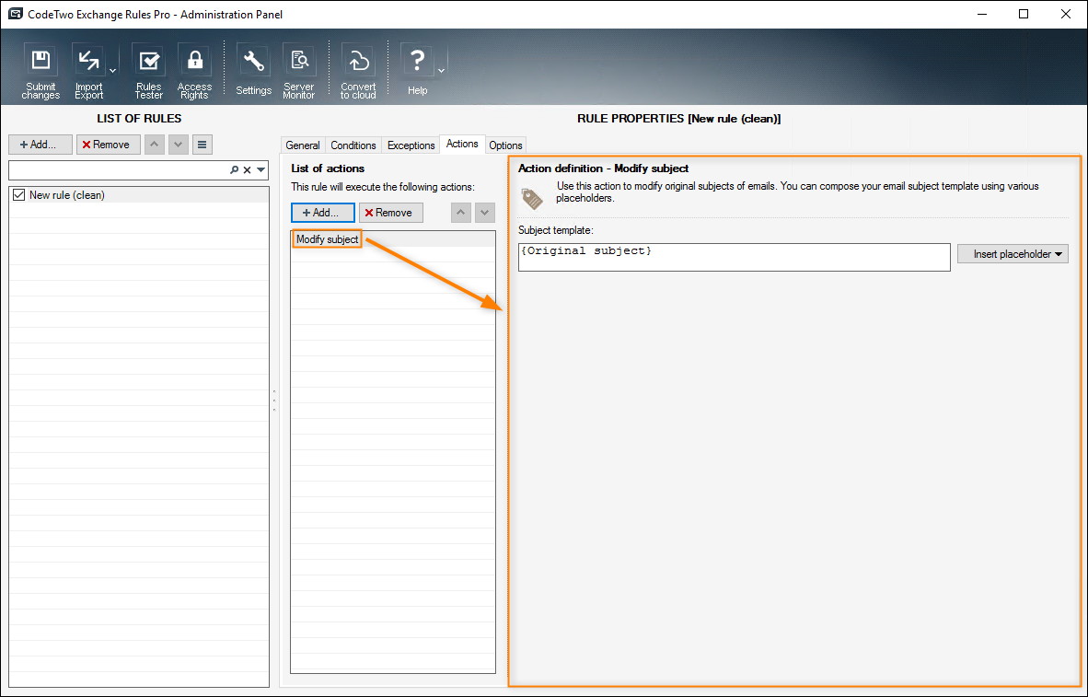Open the rules list menu (hamburger) button
Image resolution: width=1088 pixels, height=697 pixels.
coord(202,145)
